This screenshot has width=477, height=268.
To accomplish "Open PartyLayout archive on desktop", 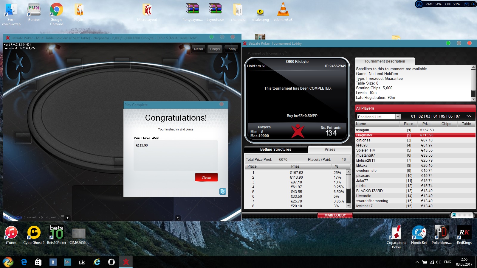I will pyautogui.click(x=193, y=13).
